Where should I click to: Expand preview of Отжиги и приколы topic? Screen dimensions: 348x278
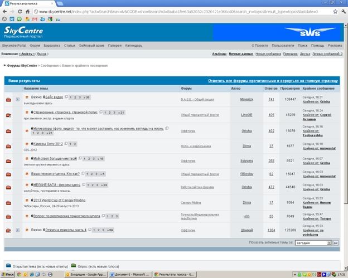click(x=17, y=230)
